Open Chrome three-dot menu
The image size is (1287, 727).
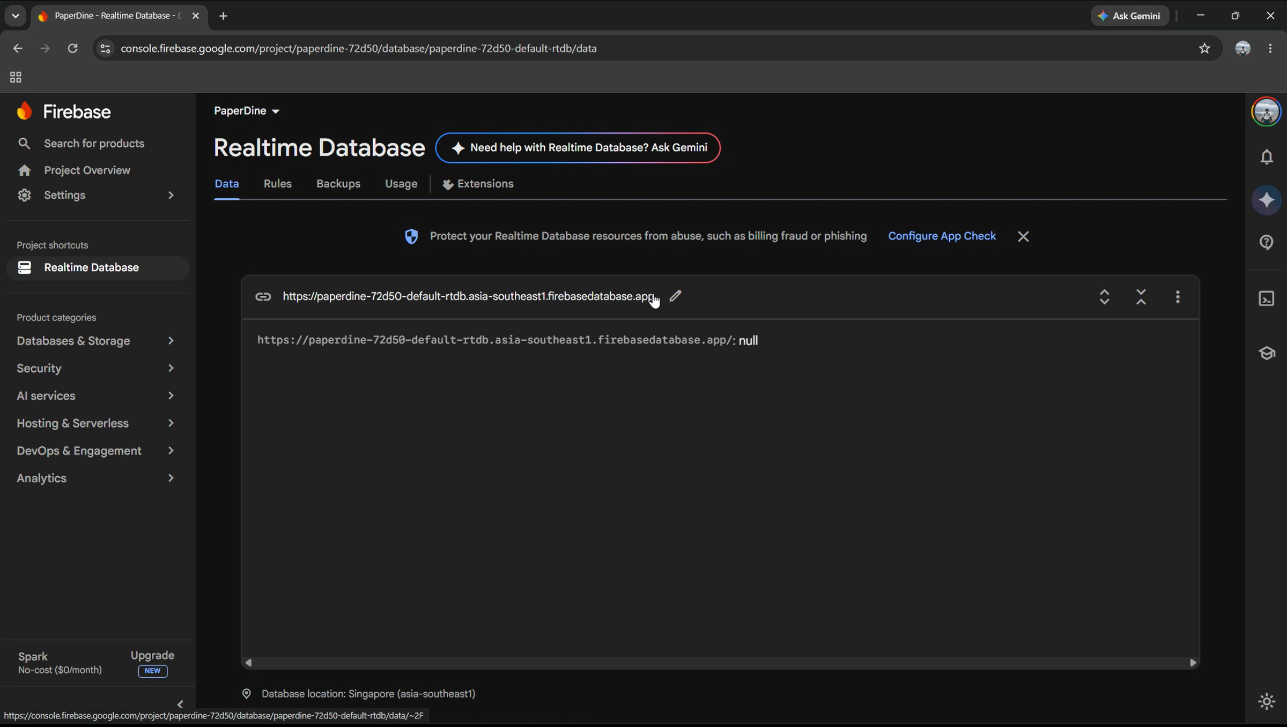coord(1270,48)
